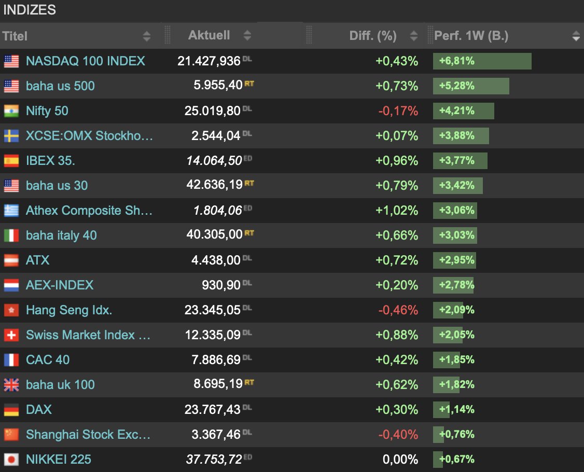Click the value 5.955,40
The image size is (584, 472).
218,85
